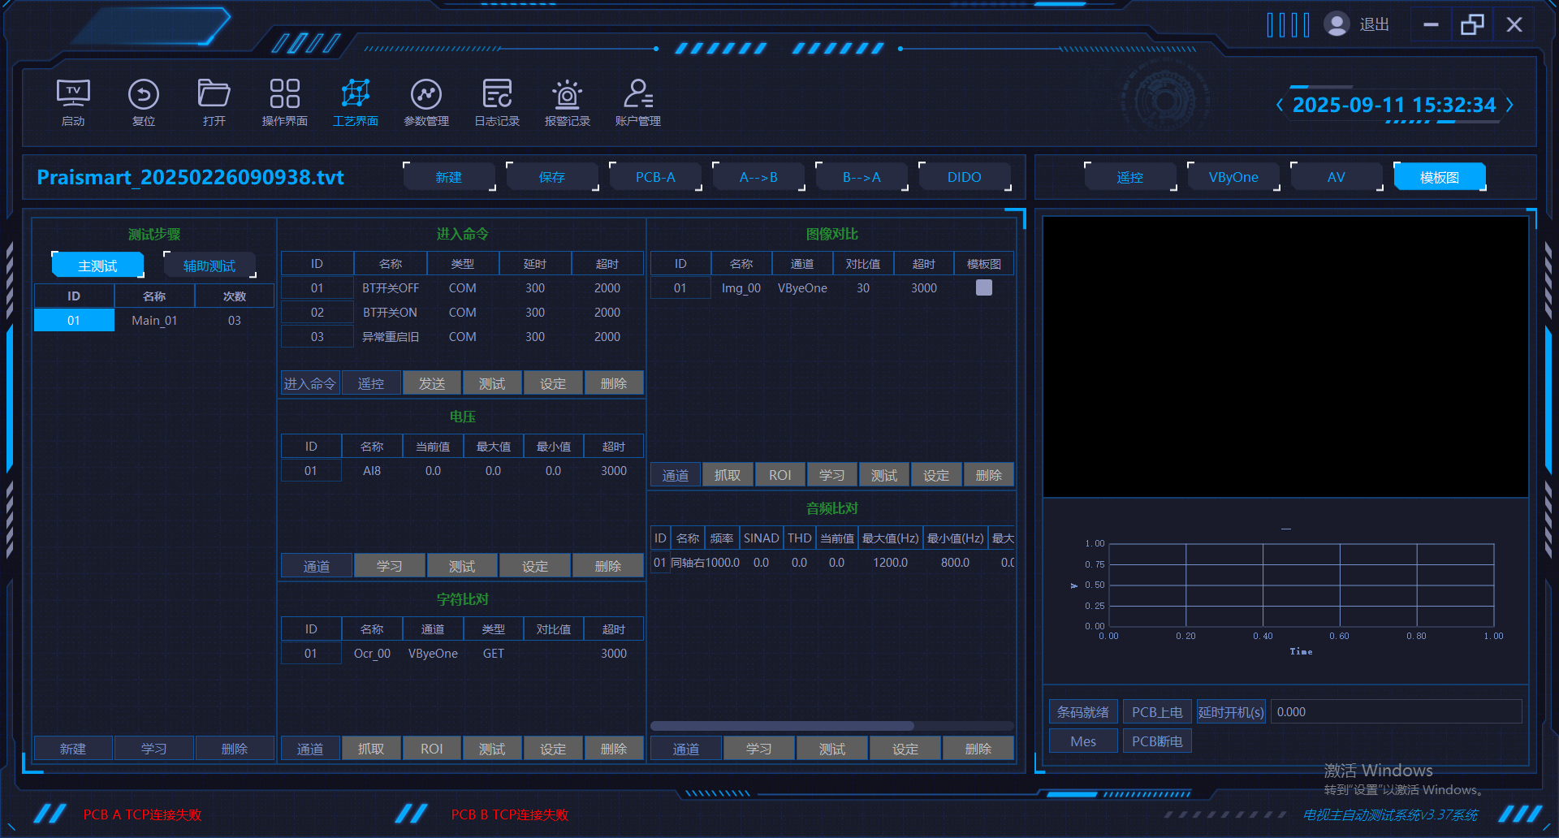Open 账户管理 account management icon
The width and height of the screenshot is (1559, 838).
(x=637, y=96)
